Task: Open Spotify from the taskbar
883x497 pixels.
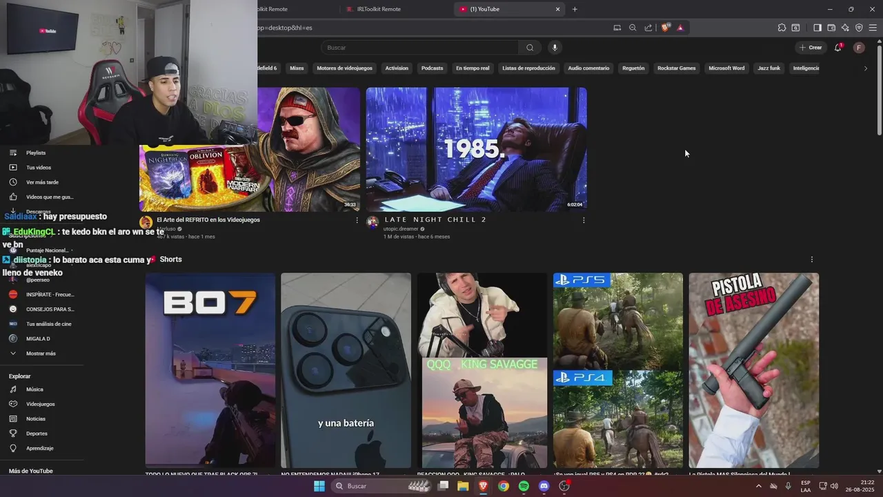Action: (x=524, y=486)
